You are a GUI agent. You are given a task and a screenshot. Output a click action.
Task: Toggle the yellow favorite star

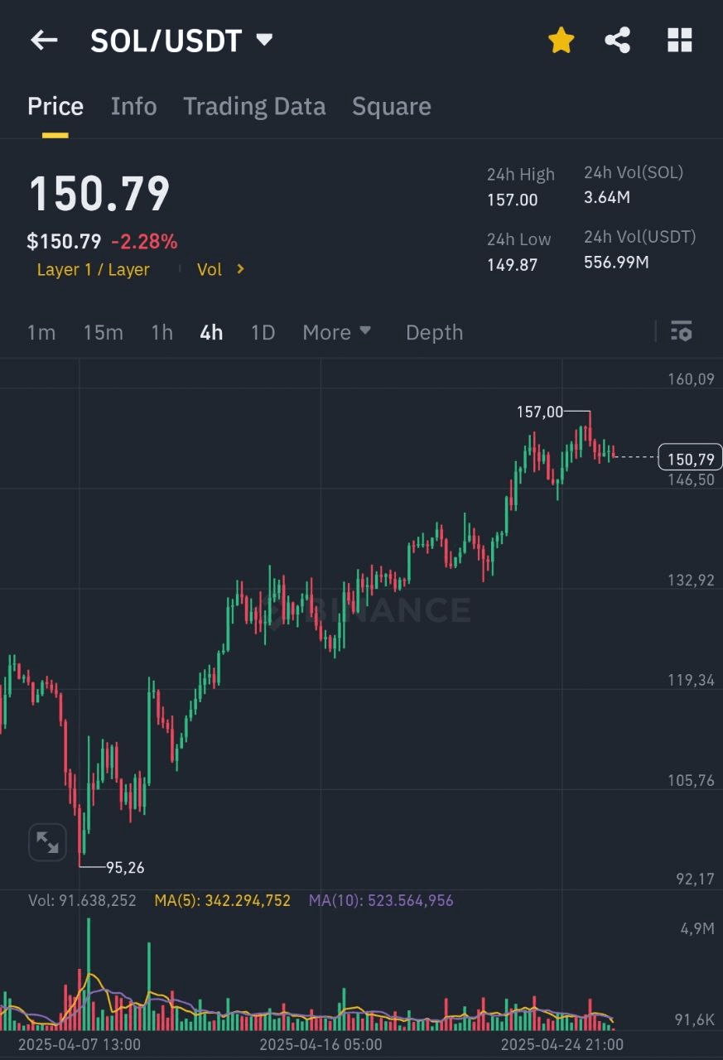click(561, 40)
